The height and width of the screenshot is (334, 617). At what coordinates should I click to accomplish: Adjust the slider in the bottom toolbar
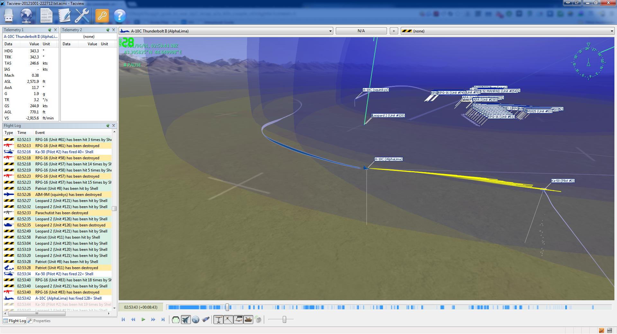284,320
